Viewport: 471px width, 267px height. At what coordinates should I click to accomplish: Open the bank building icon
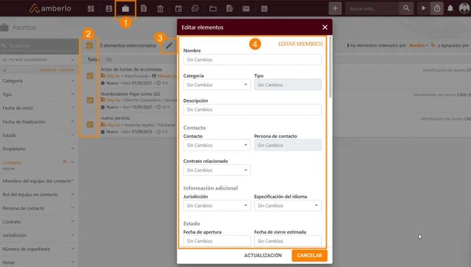(160, 9)
